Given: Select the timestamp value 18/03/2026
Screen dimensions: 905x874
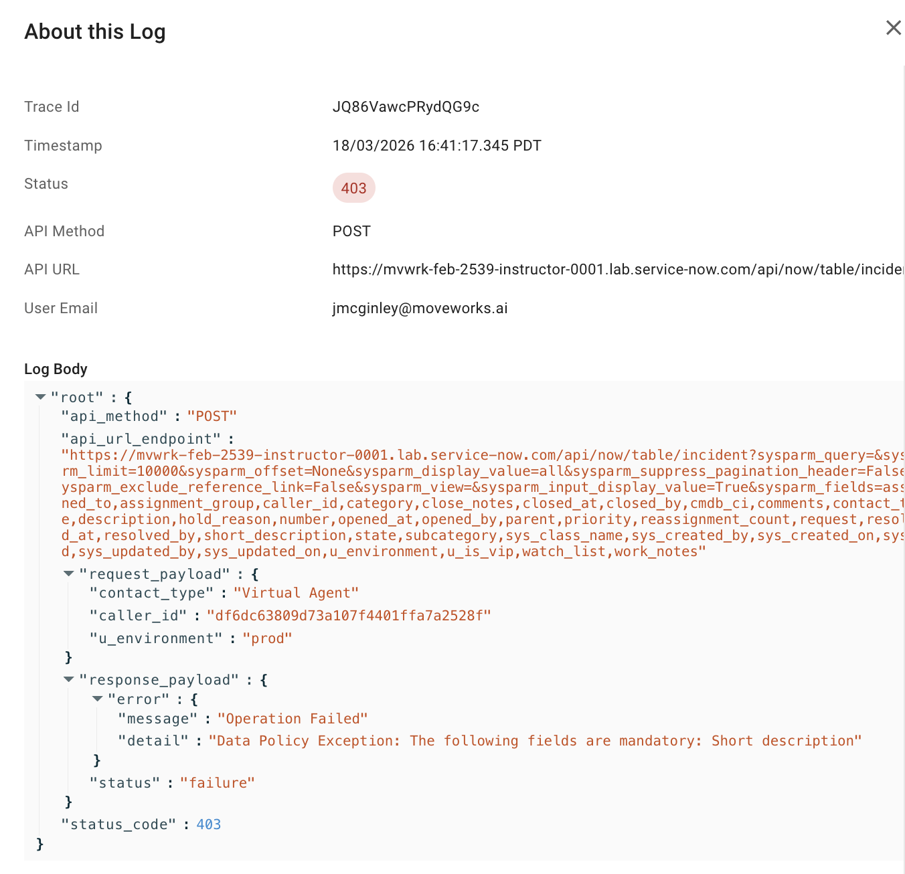Looking at the screenshot, I should [374, 146].
